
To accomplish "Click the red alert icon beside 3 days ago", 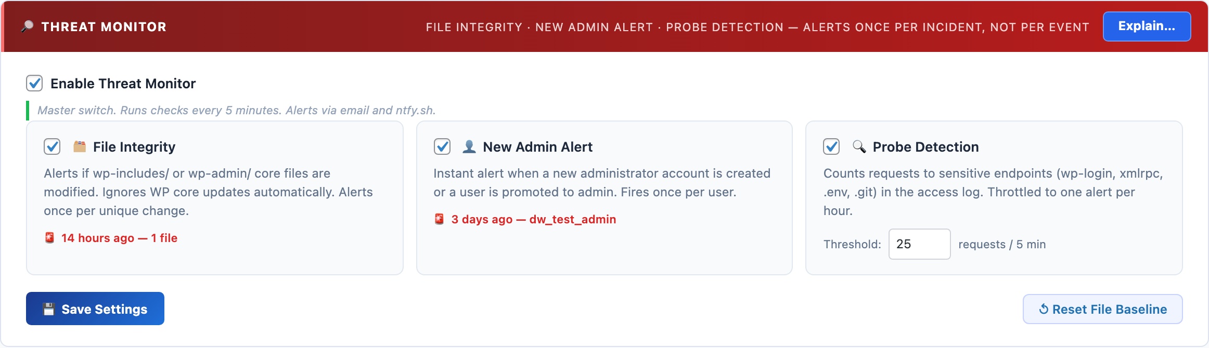I will 440,220.
